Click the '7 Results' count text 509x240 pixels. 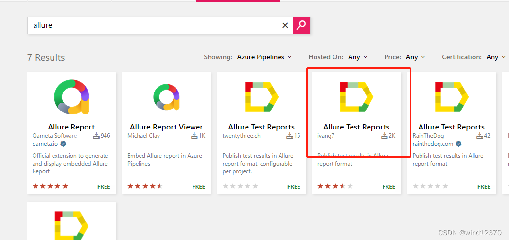coord(46,57)
